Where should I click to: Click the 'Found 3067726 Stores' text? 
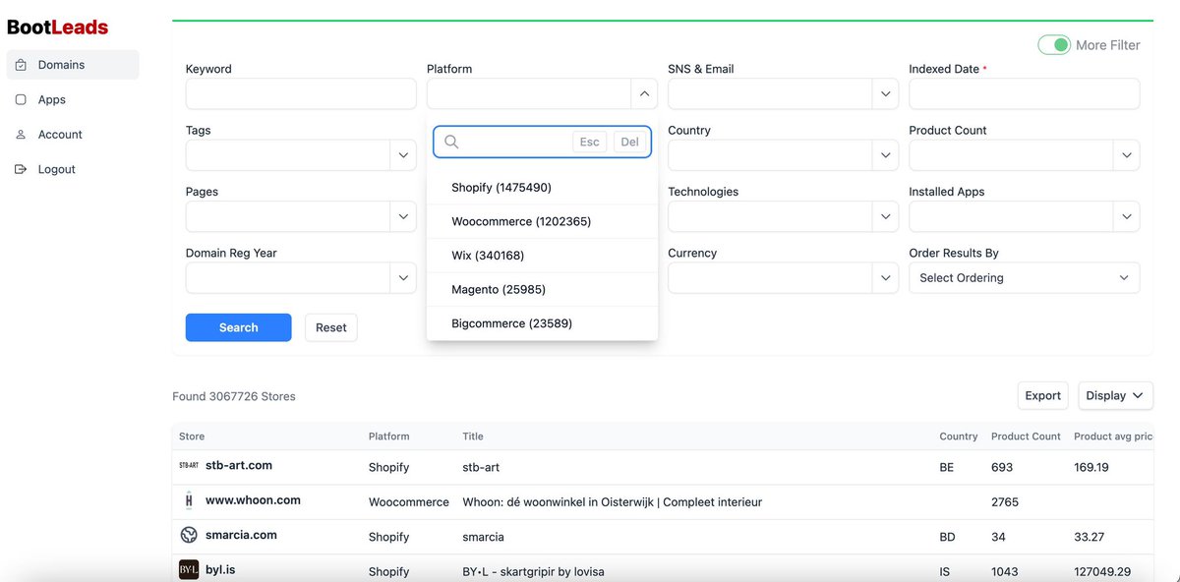point(234,396)
